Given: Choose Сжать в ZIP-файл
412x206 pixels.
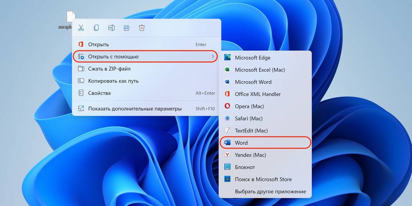Looking at the screenshot, I should (x=147, y=69).
